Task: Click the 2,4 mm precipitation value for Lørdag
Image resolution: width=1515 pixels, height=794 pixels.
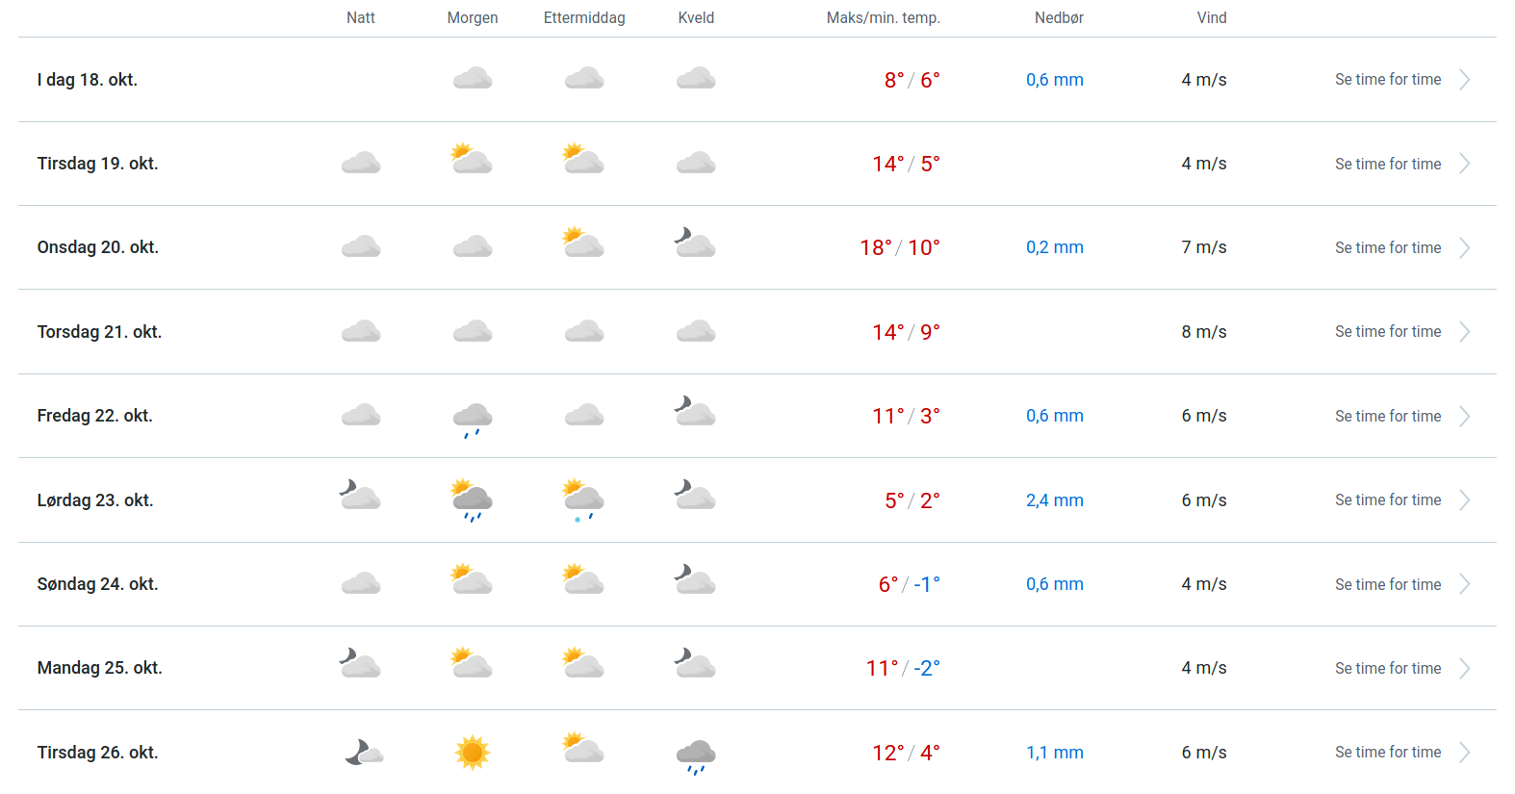Action: click(1054, 500)
